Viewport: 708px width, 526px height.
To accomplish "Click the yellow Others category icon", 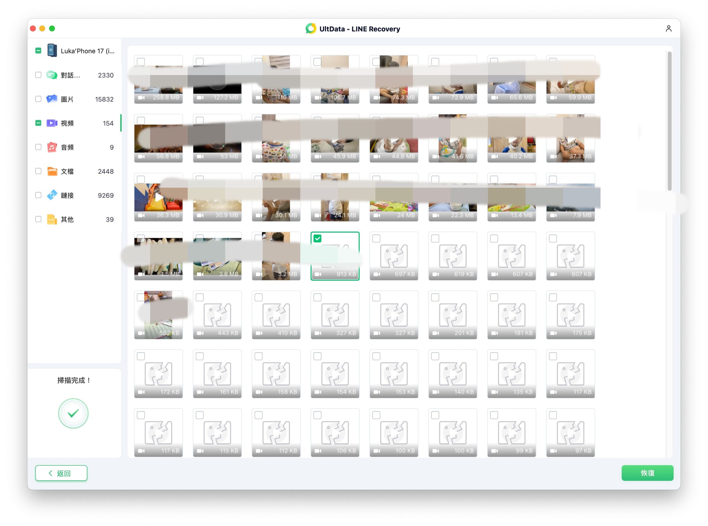I will [52, 219].
